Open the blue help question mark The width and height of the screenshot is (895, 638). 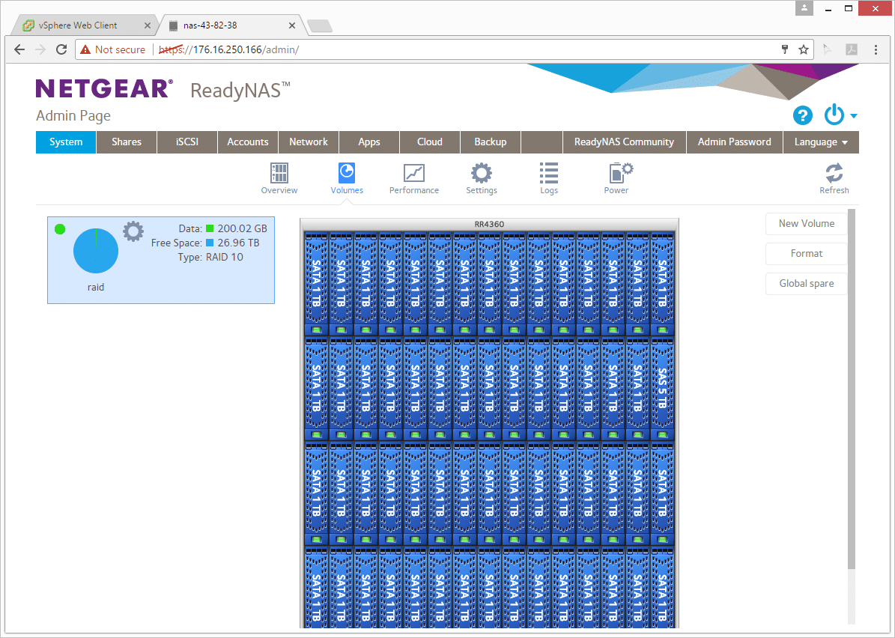(803, 116)
